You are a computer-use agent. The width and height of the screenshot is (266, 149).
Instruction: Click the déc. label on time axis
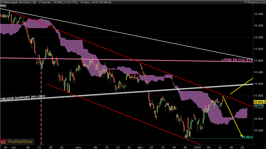[140, 147]
